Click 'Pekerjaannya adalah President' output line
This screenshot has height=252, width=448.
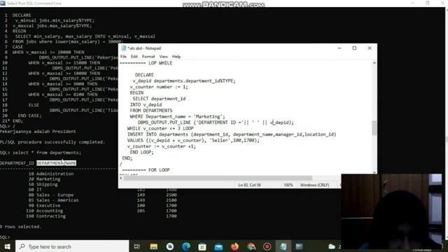coord(38,132)
